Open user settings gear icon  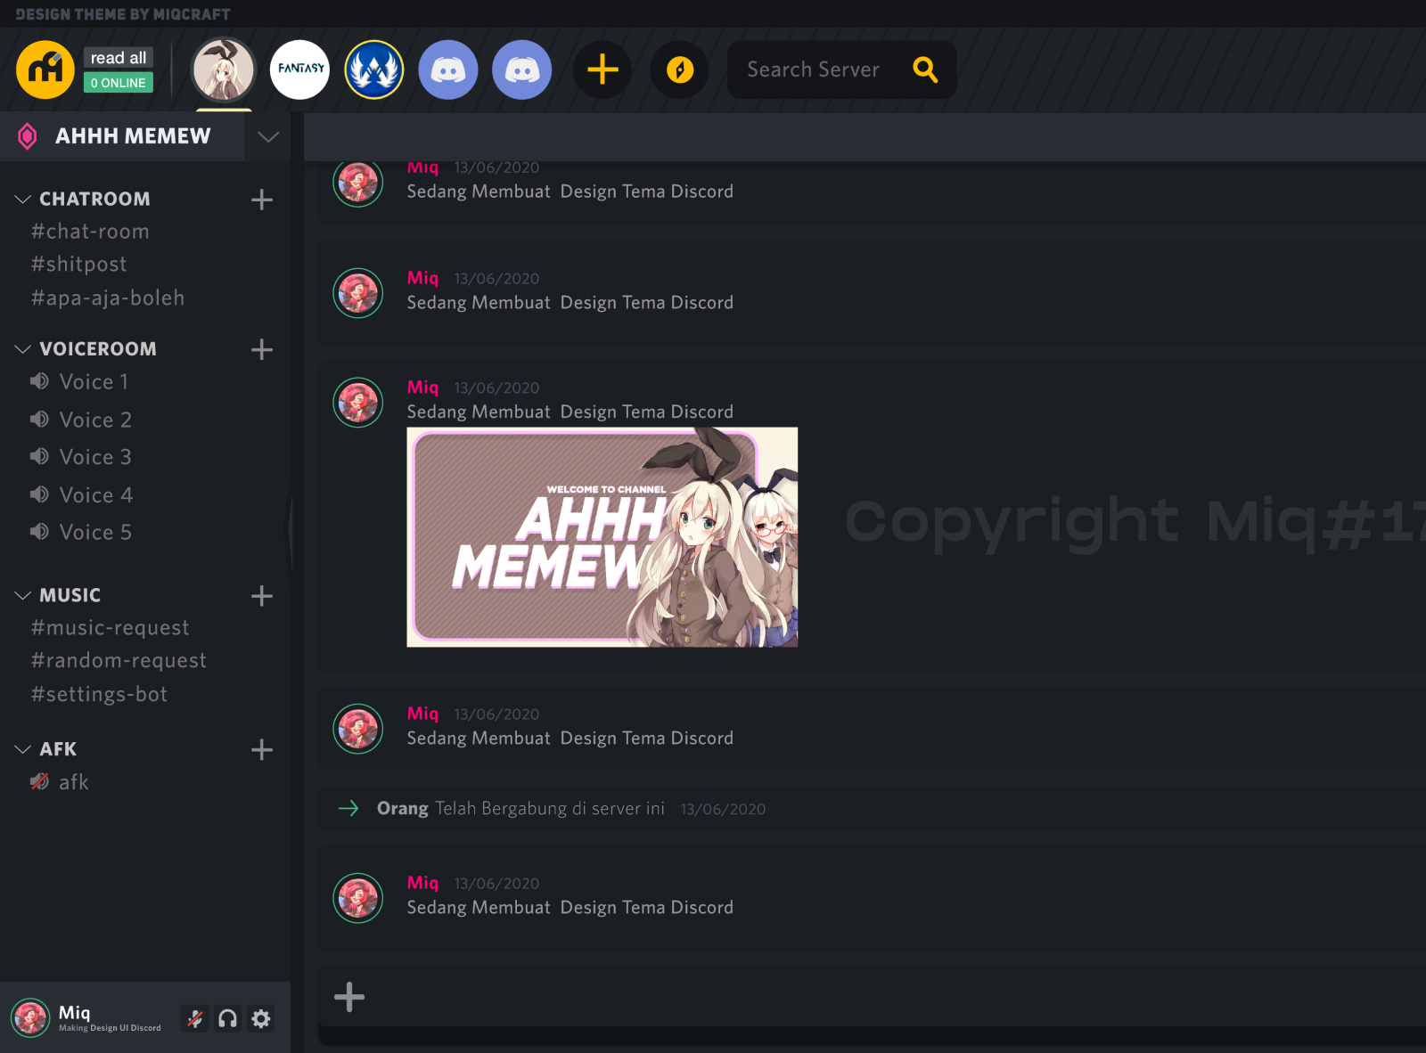pos(260,1018)
